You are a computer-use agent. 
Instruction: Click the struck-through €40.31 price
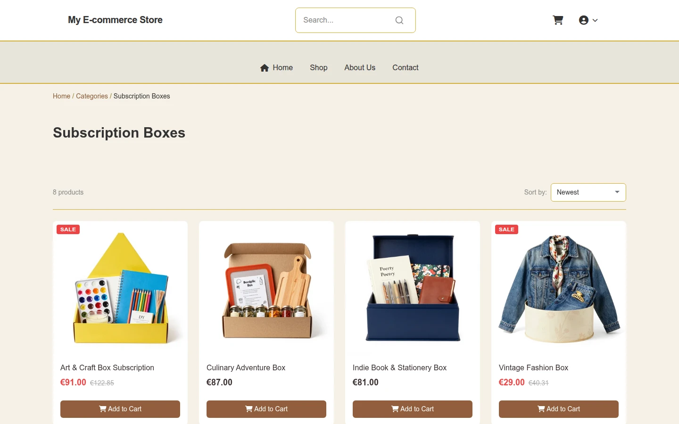tap(538, 383)
